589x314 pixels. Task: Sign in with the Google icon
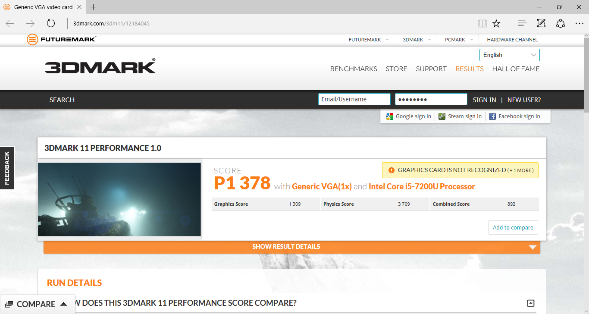pyautogui.click(x=390, y=116)
